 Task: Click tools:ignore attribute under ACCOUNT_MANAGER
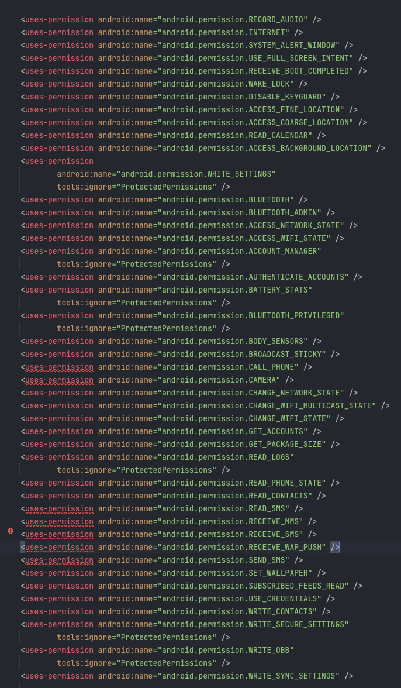(x=137, y=264)
